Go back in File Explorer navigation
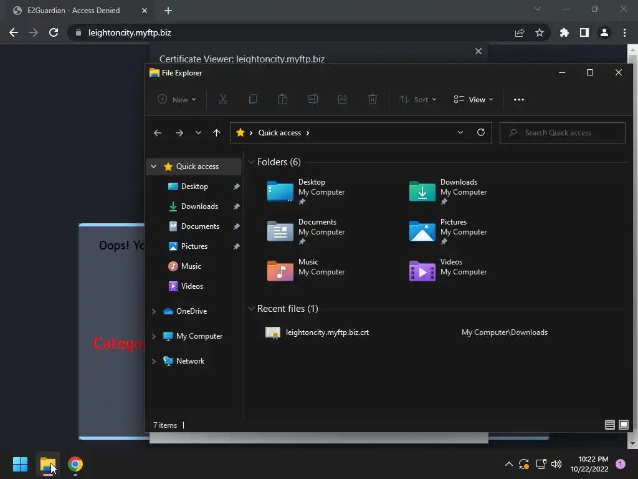 point(158,133)
